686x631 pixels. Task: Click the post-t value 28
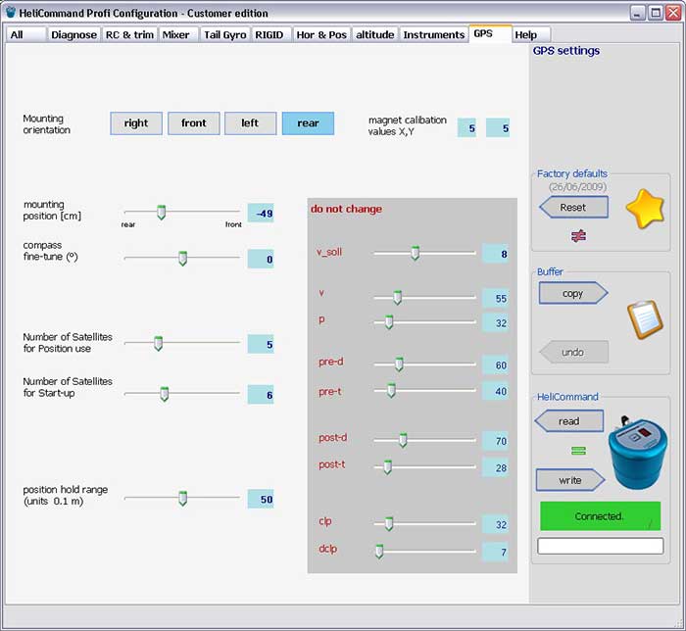click(495, 468)
